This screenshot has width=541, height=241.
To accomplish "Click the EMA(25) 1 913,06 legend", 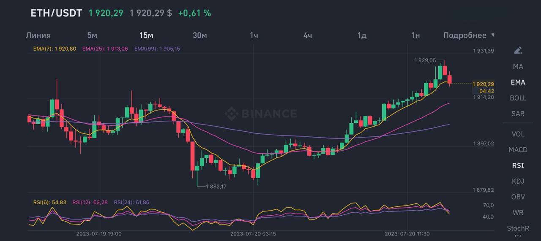I will (105, 49).
